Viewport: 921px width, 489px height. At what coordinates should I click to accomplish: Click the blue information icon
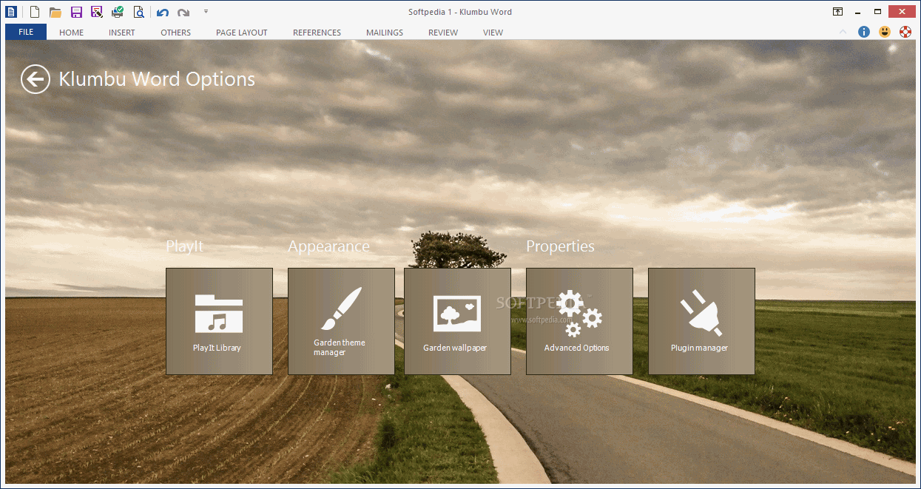pos(864,32)
